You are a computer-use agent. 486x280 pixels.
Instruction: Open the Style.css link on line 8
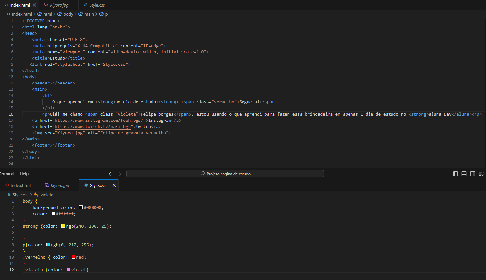click(114, 64)
